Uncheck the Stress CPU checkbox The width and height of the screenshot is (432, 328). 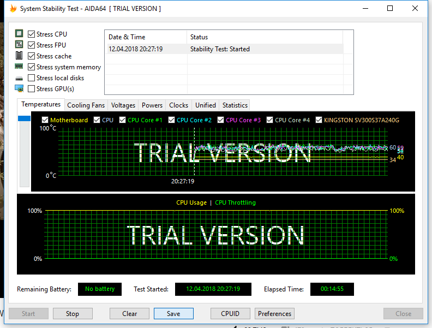[32, 34]
